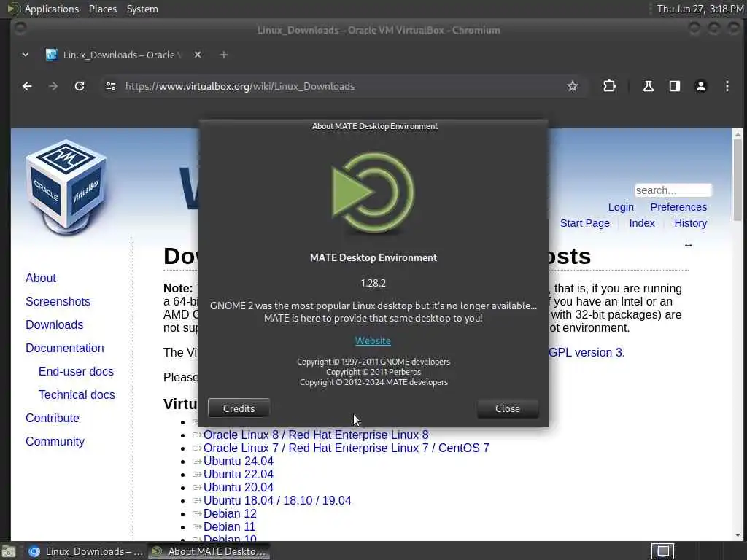Toggle the Chromium side panel icon
The height and width of the screenshot is (560, 747).
point(674,86)
